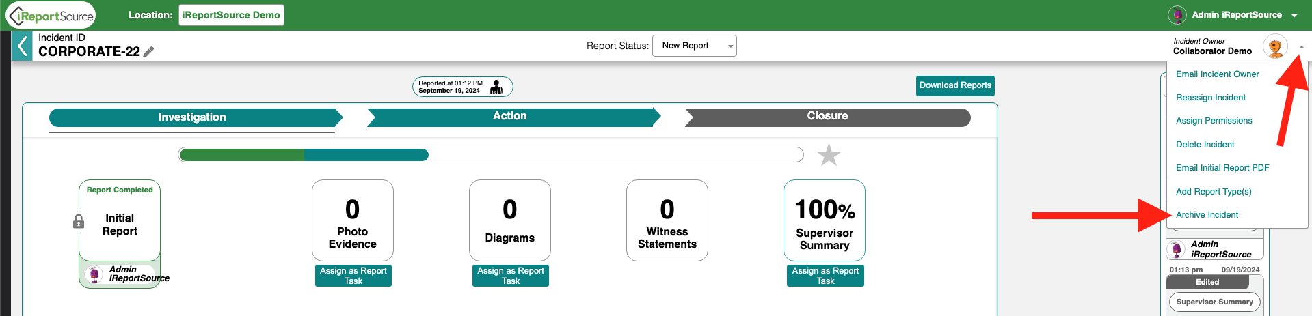
Task: Click the Collaborator Demo owner name
Action: coord(1212,51)
